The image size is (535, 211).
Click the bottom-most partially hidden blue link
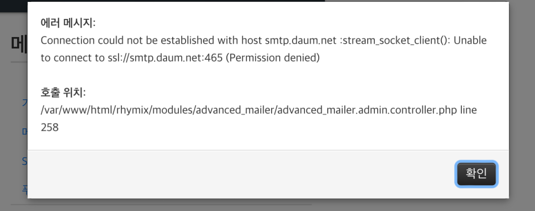pyautogui.click(x=24, y=190)
